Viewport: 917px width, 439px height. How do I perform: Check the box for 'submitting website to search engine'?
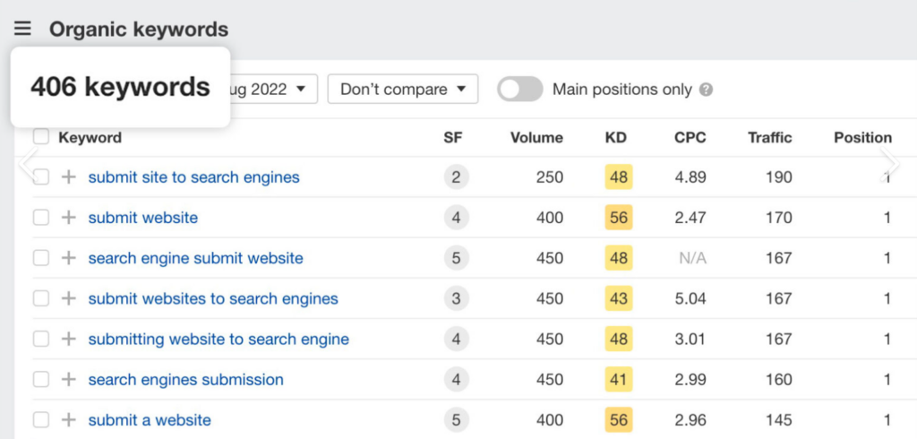coord(41,339)
